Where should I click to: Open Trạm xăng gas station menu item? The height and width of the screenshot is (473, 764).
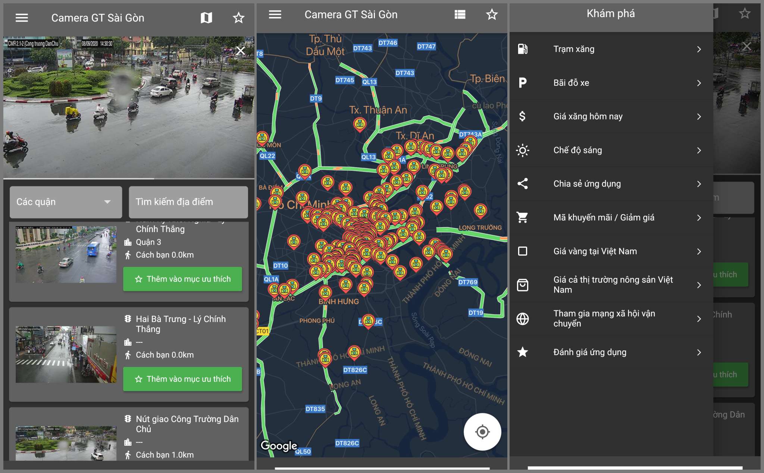click(611, 49)
